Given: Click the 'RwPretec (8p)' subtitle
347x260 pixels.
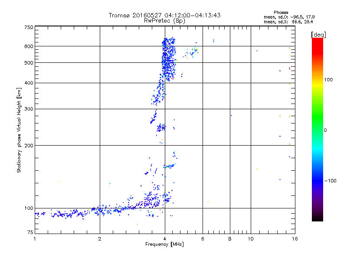Looking at the screenshot, I should coord(164,21).
